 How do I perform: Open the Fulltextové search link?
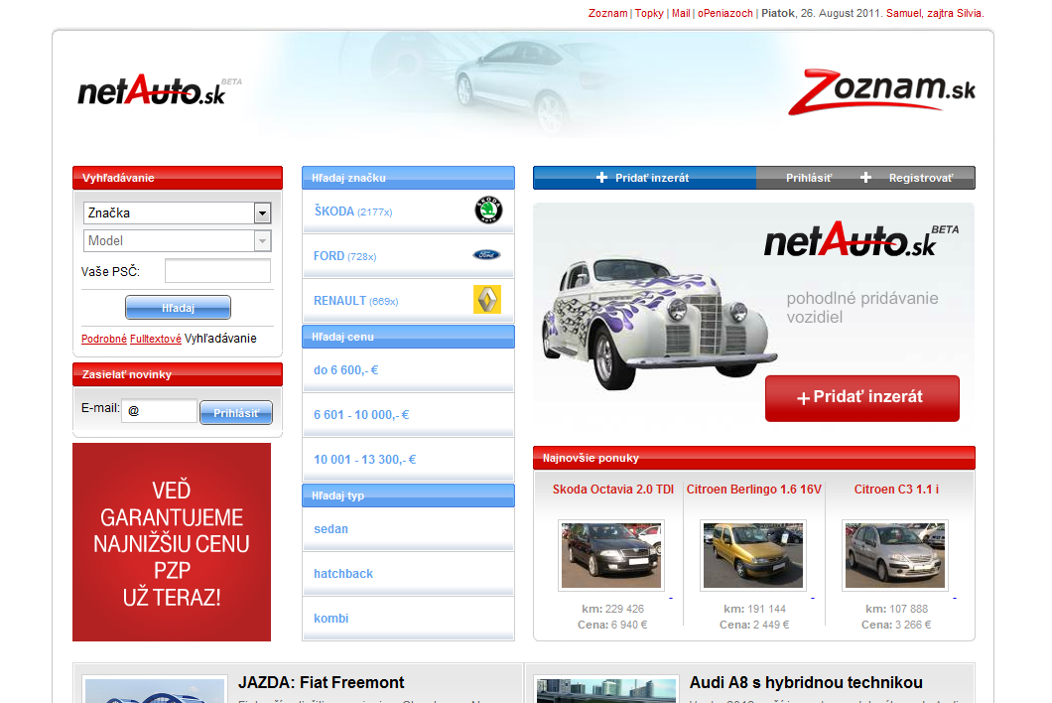pos(155,339)
